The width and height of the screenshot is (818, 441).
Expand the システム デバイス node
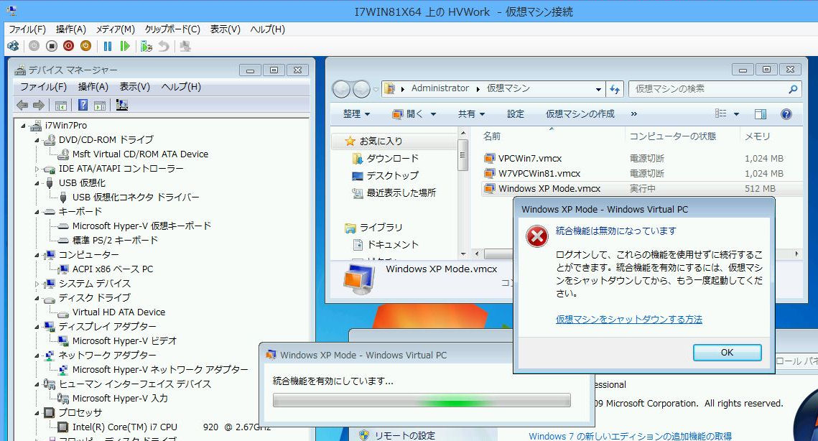pyautogui.click(x=37, y=284)
